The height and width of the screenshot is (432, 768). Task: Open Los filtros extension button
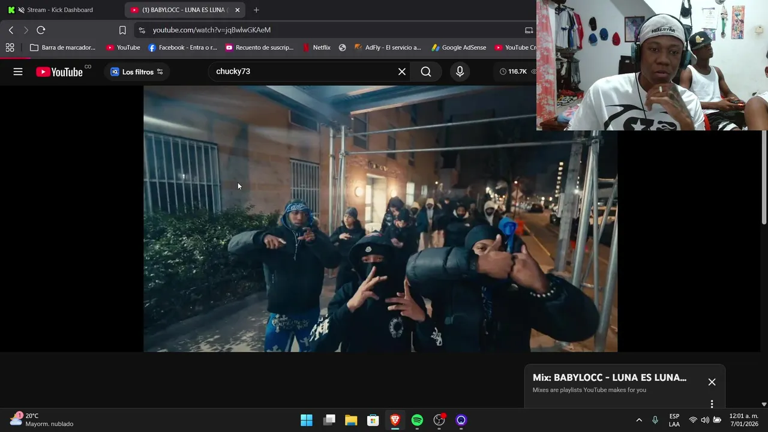(137, 71)
